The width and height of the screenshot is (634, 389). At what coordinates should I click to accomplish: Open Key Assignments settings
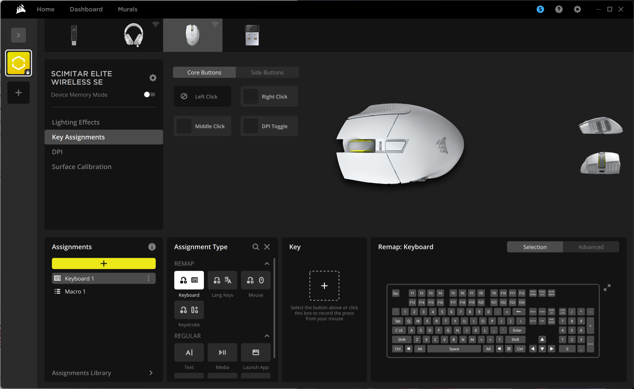(x=78, y=137)
